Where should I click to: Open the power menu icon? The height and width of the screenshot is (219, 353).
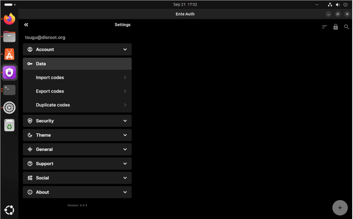click(x=345, y=4)
